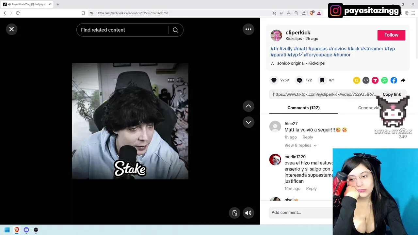Click the search magnifier in Find related content

coord(175,30)
